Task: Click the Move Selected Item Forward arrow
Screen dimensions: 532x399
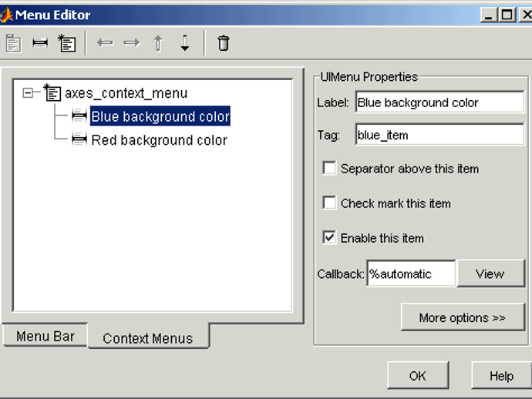Action: tap(132, 42)
